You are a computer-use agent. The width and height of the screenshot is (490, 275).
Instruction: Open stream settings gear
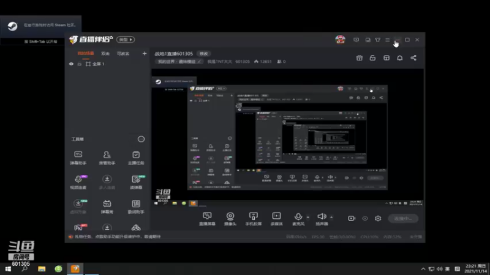coord(378,218)
